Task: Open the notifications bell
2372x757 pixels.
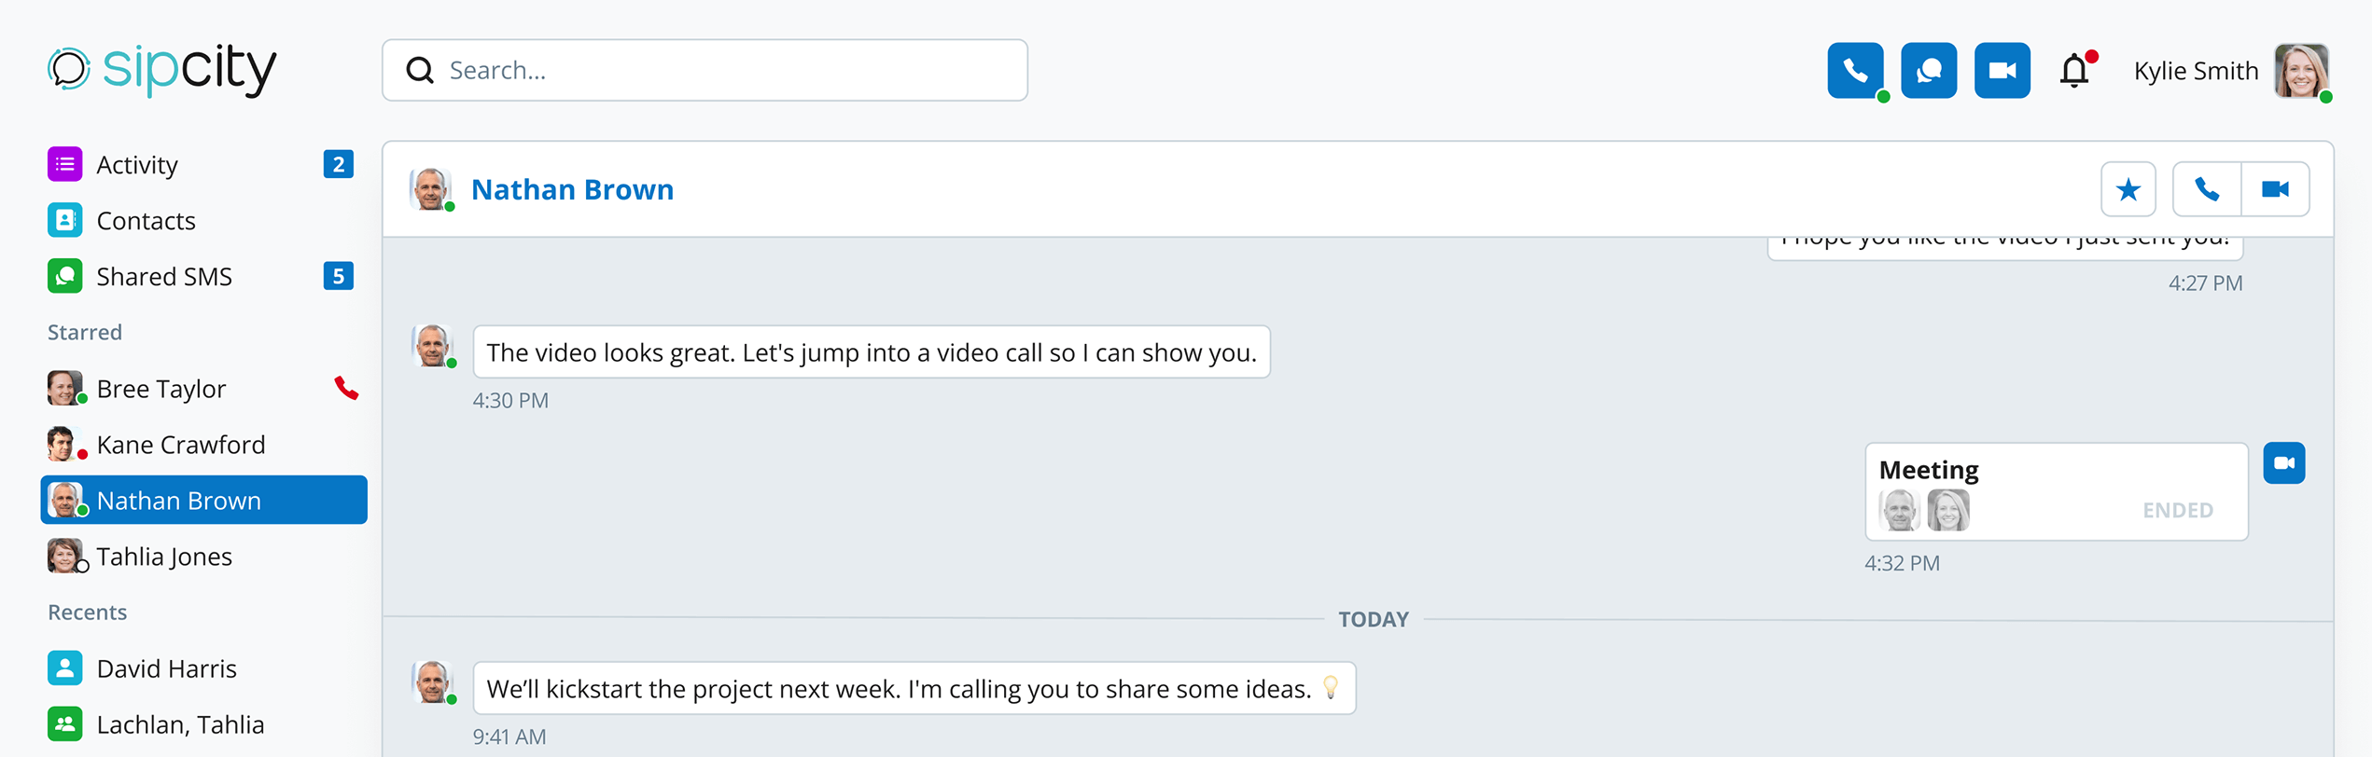Action: pyautogui.click(x=2074, y=71)
